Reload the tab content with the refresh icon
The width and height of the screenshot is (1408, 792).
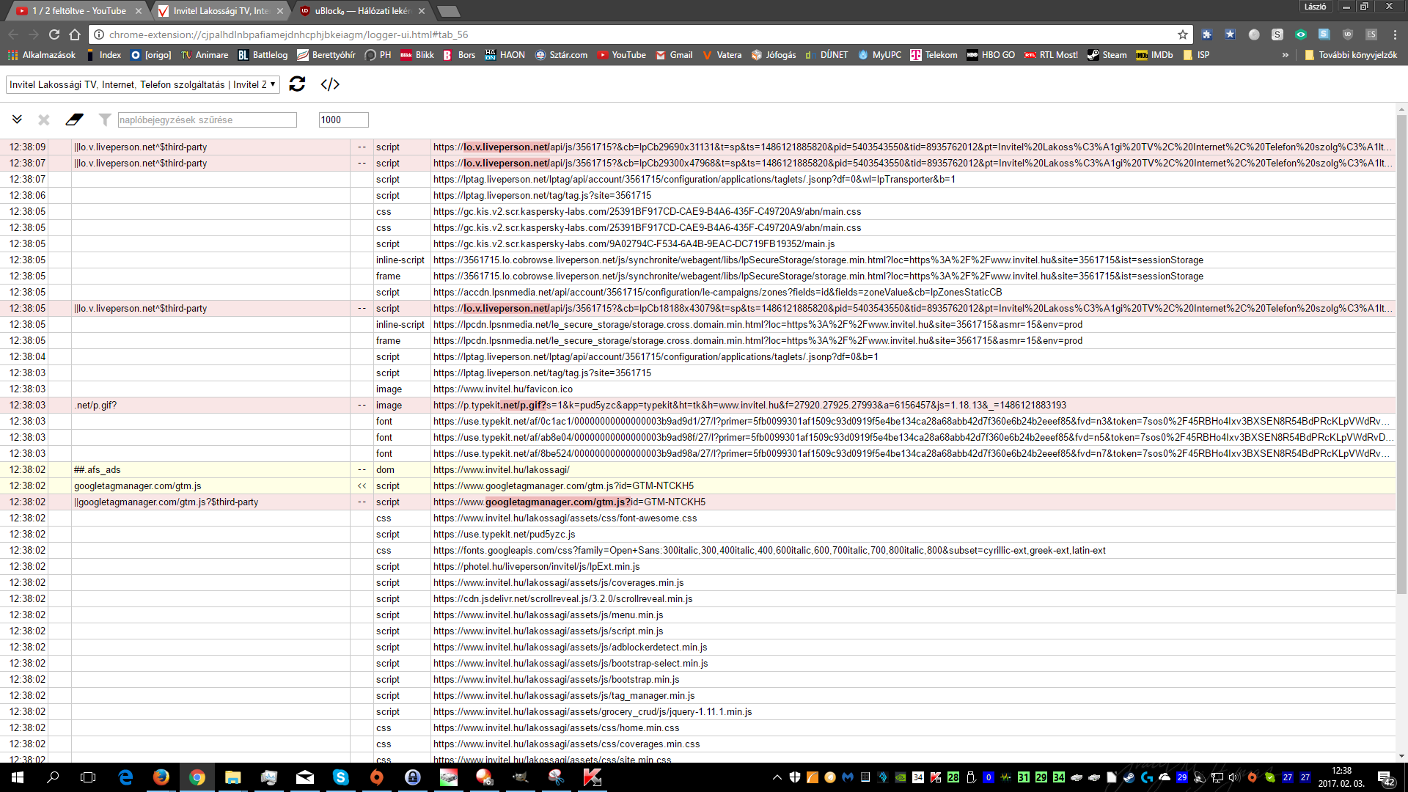[x=297, y=84]
